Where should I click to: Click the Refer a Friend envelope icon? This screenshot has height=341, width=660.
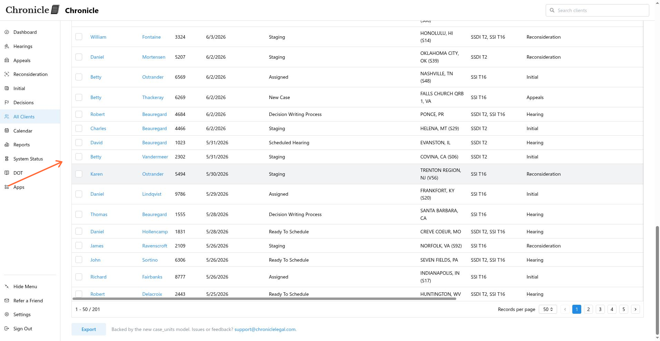[7, 301]
